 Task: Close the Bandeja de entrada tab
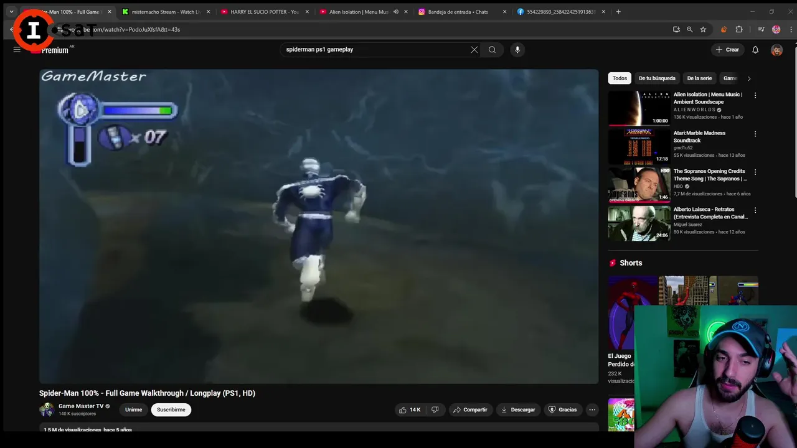505,12
